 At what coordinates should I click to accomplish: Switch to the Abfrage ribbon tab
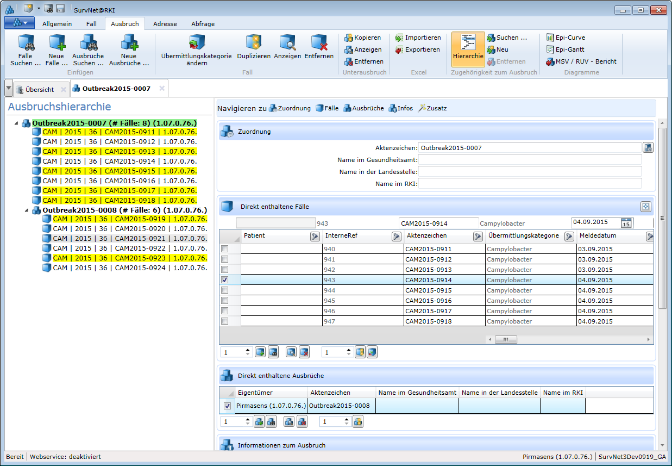(203, 24)
